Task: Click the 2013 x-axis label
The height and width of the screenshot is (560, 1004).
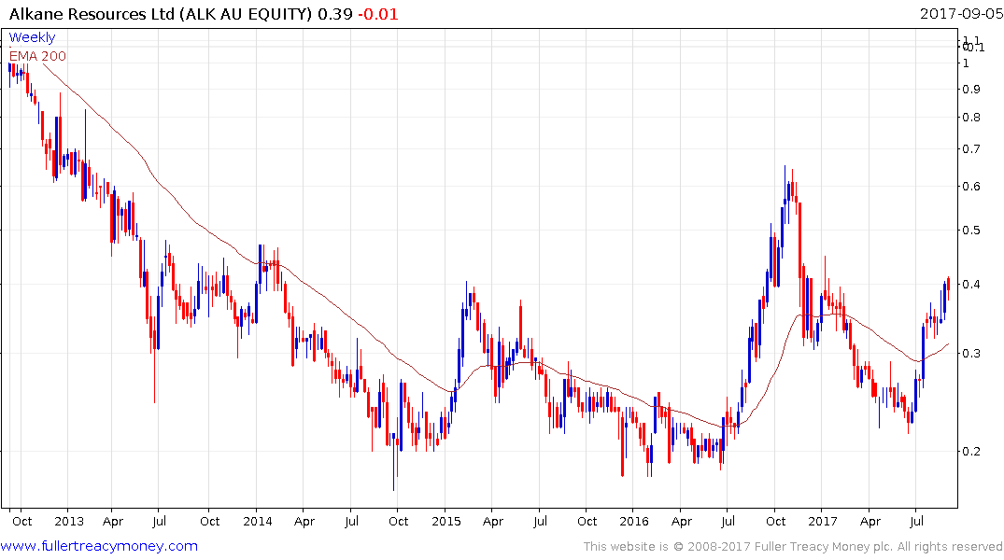Action: click(x=69, y=521)
